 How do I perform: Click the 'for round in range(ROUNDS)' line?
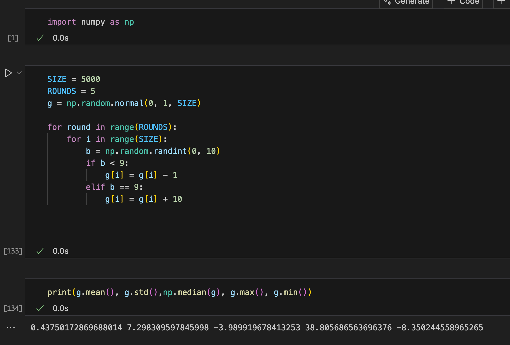[x=112, y=127]
